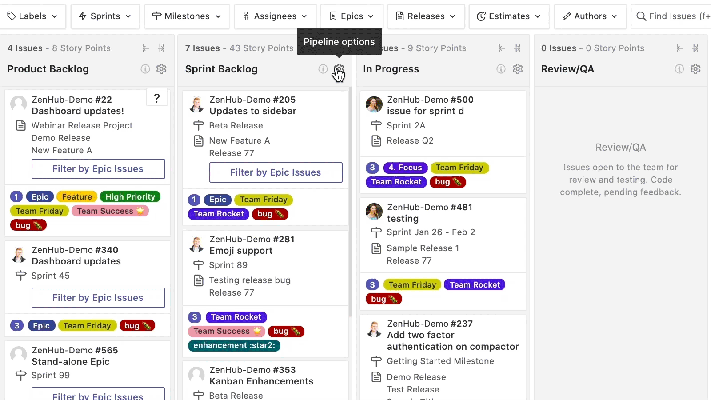This screenshot has height=400, width=711.
Task: Show Product Backlog info icon
Action: (x=145, y=69)
